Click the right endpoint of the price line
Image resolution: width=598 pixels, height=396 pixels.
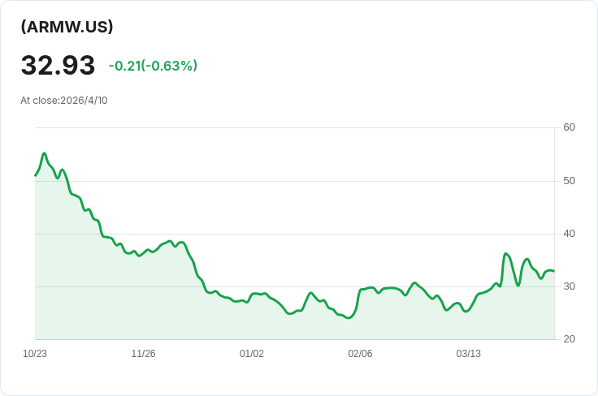coord(554,271)
